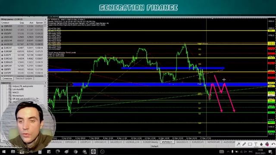The image size is (276, 155).
Task: Open the color palette tool
Action: coord(267,144)
